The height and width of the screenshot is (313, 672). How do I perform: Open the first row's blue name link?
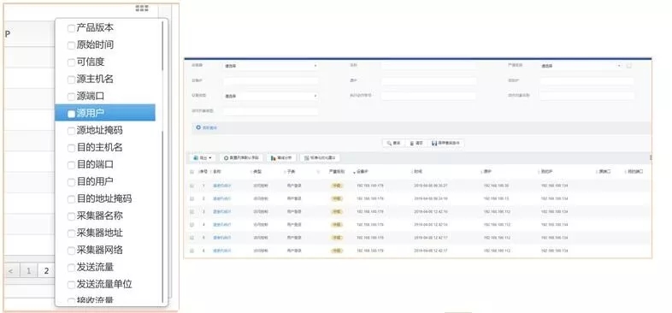tap(221, 186)
